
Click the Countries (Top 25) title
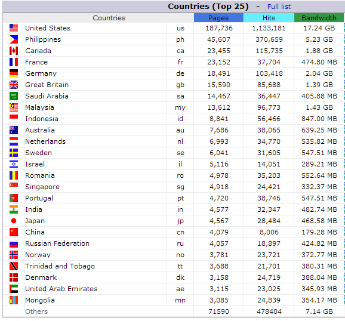tap(208, 7)
